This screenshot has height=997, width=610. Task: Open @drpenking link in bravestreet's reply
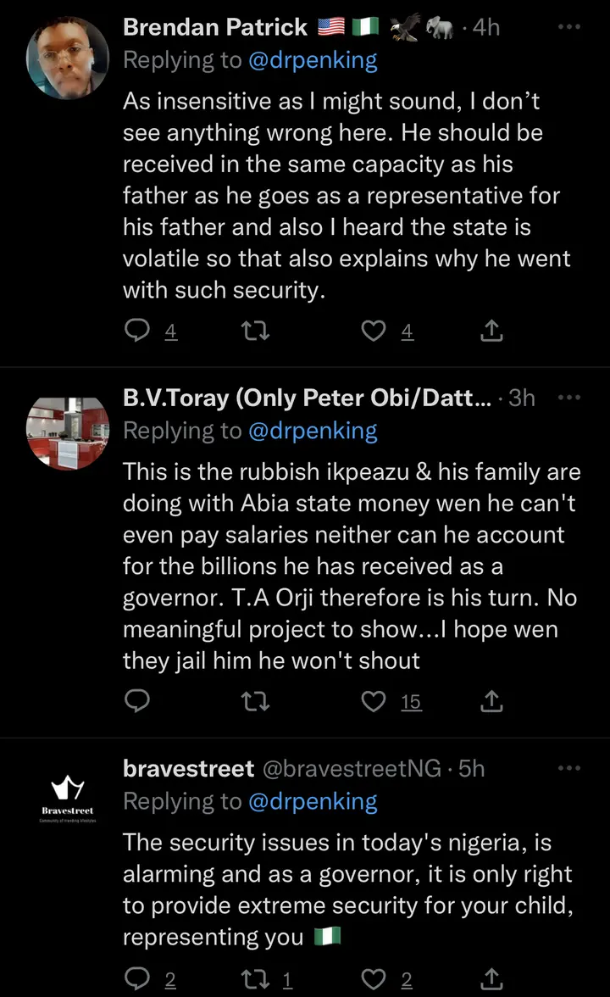coord(312,801)
